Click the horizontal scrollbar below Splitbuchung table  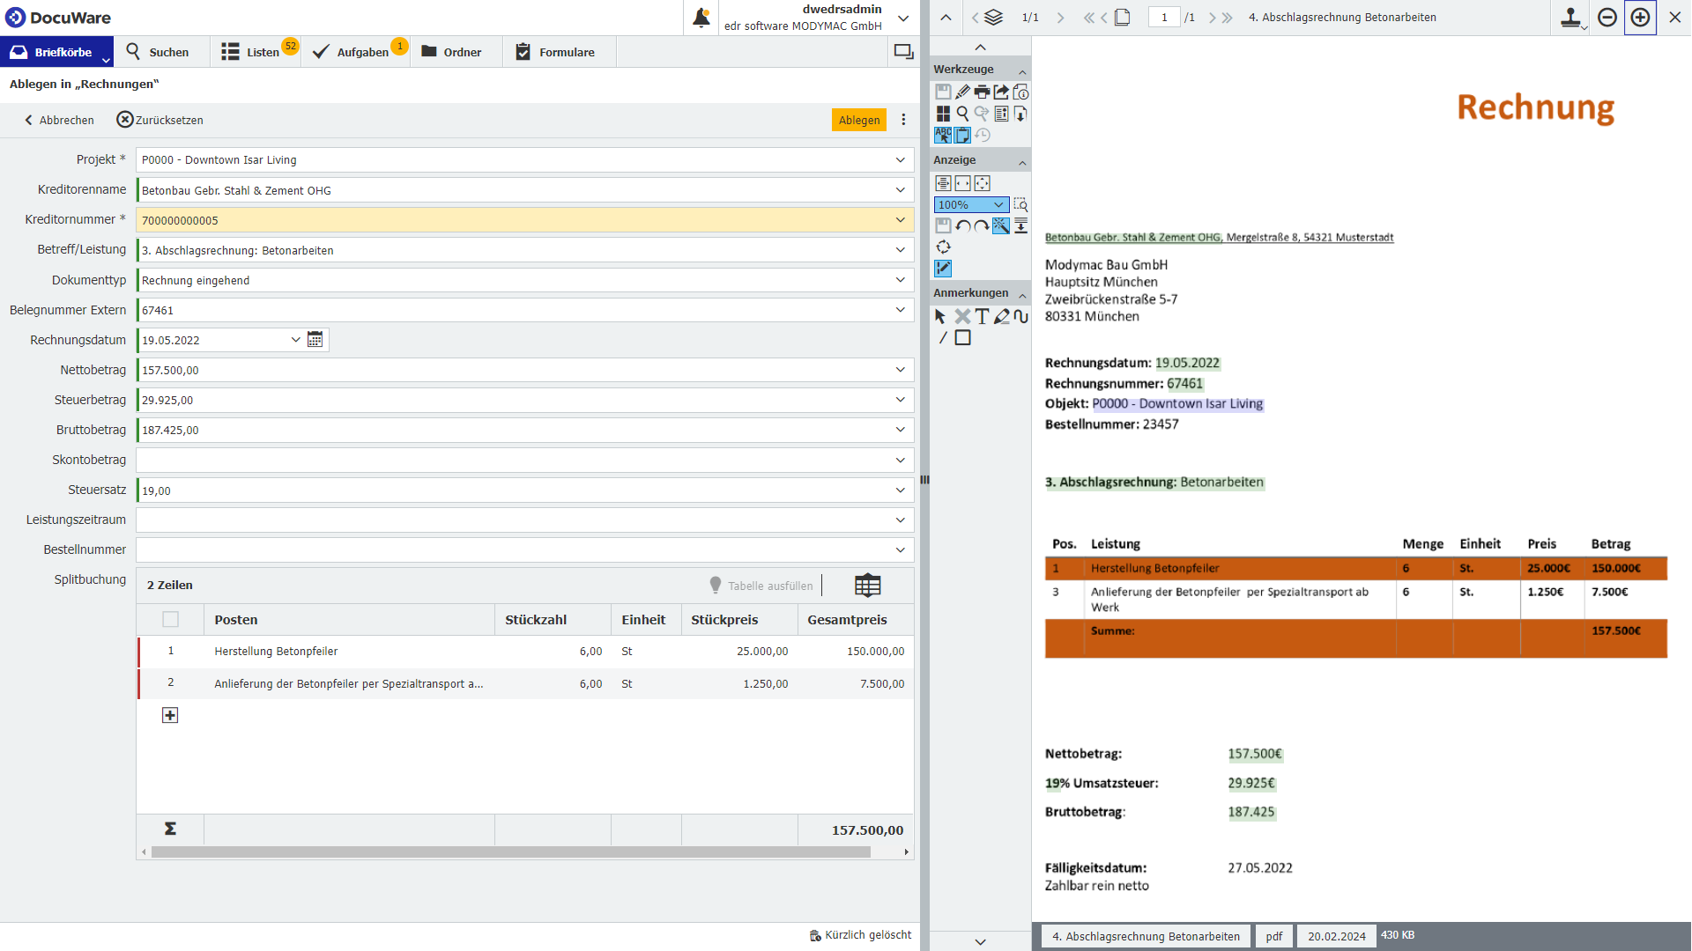[511, 851]
